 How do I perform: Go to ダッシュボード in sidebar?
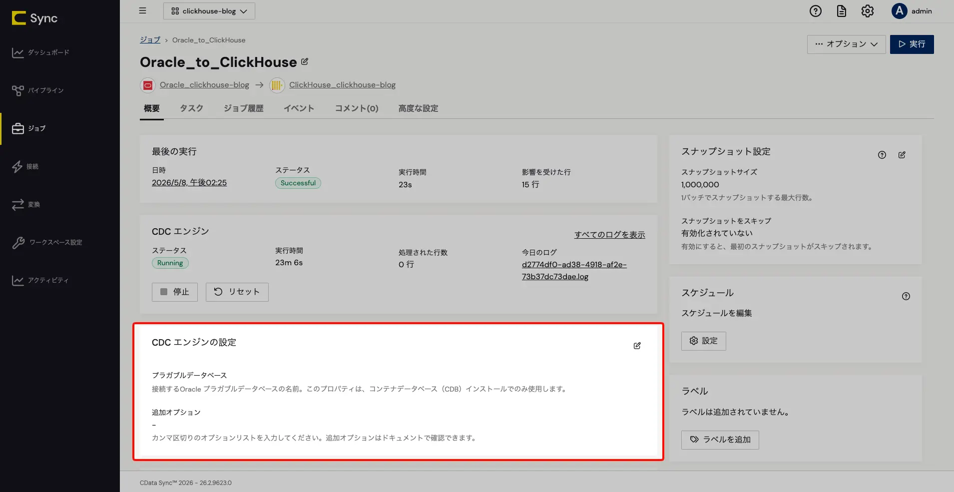[41, 52]
